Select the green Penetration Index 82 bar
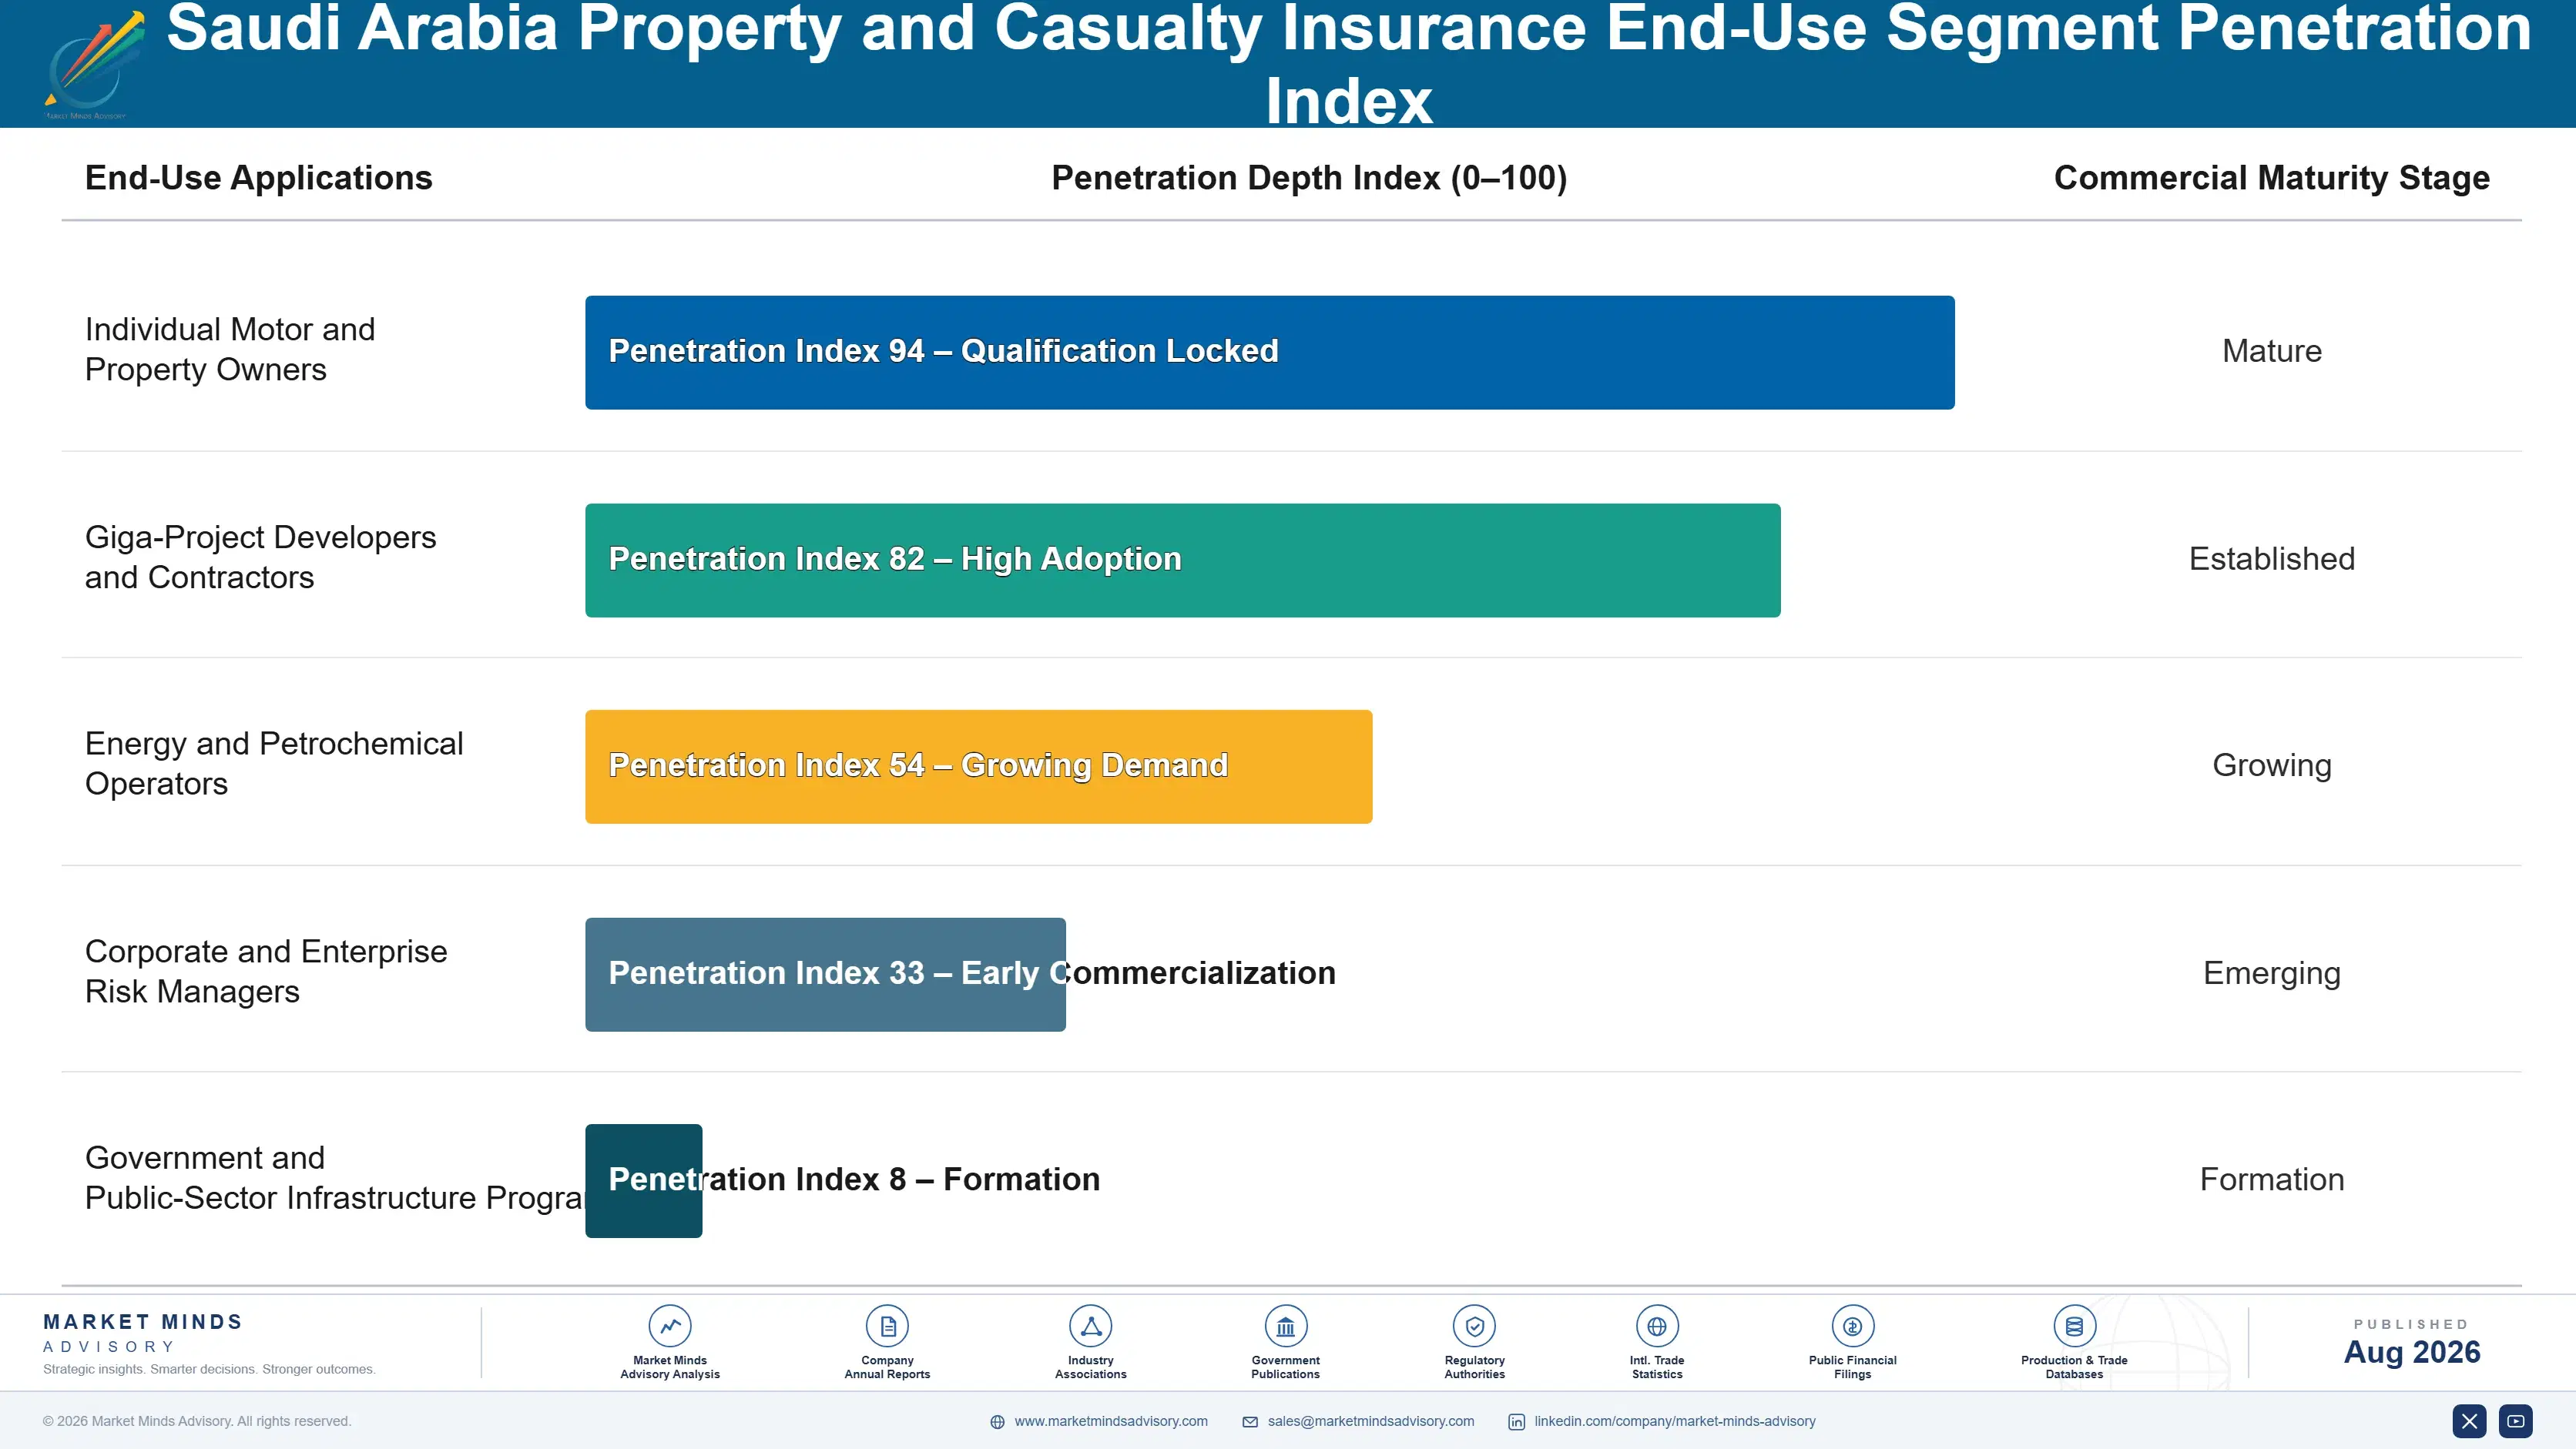Image resolution: width=2576 pixels, height=1449 pixels. pos(1183,560)
